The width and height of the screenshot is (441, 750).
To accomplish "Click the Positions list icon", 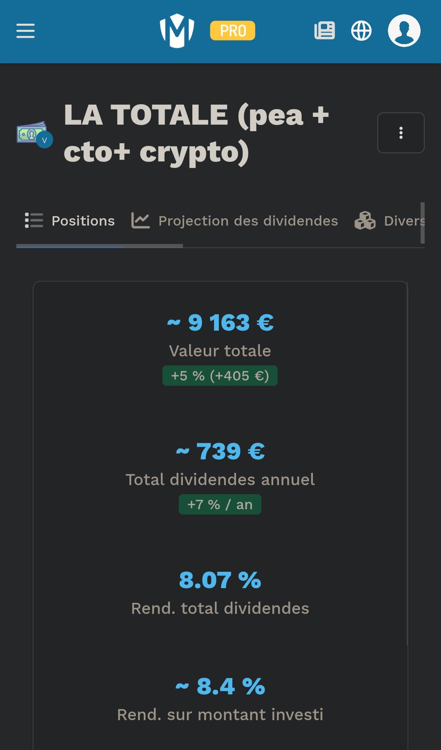I will click(34, 220).
